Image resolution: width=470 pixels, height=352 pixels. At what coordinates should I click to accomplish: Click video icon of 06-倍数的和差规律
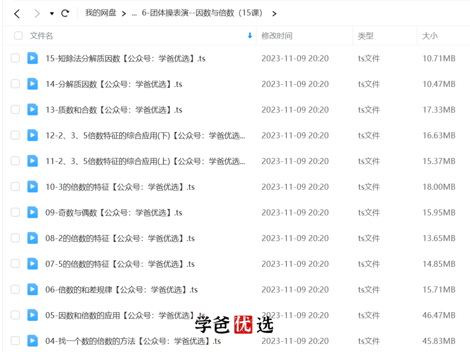click(x=33, y=290)
